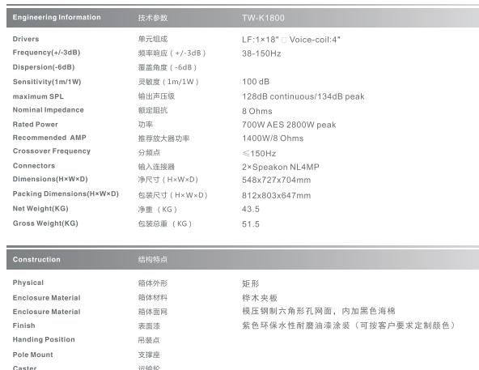Click 'Enclosure Material' beside '箱体面网'
This screenshot has height=370, width=479.
click(x=46, y=312)
